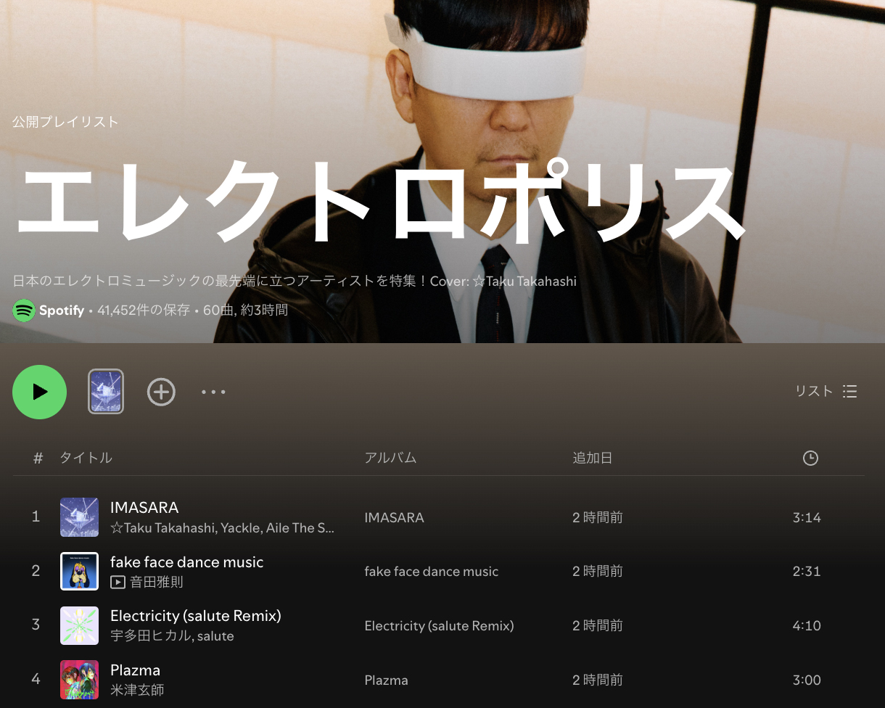The height and width of the screenshot is (708, 885).
Task: Select the IMASARA track title
Action: [144, 507]
